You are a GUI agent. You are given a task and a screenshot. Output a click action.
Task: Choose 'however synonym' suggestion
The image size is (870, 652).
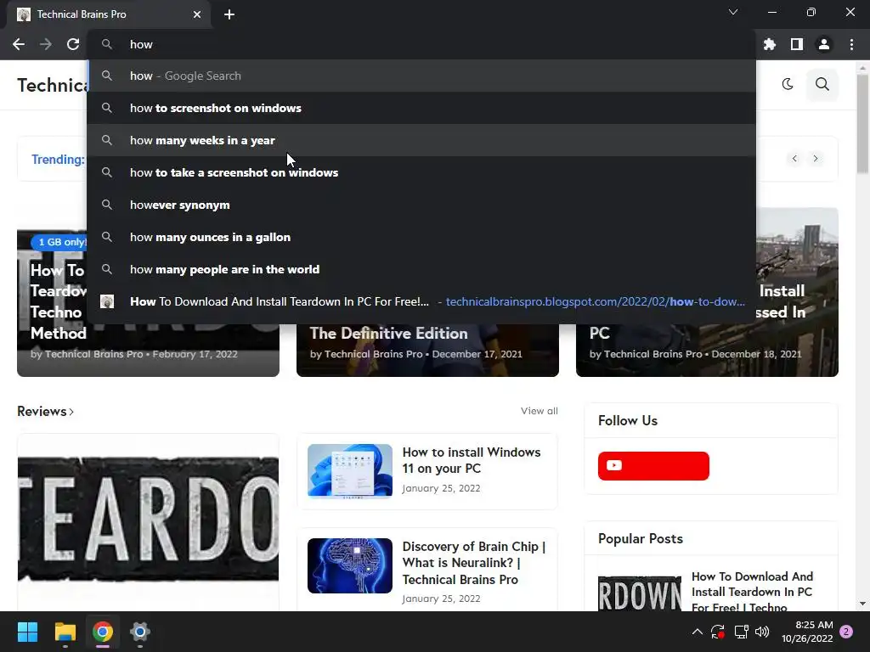(x=421, y=205)
